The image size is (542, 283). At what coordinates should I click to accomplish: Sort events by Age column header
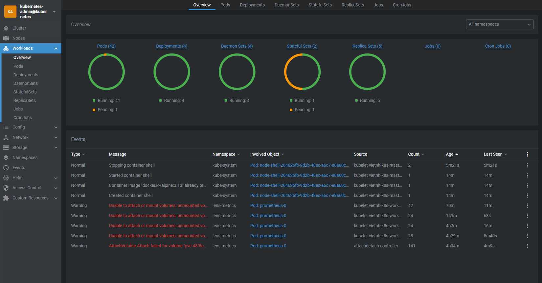pyautogui.click(x=450, y=154)
